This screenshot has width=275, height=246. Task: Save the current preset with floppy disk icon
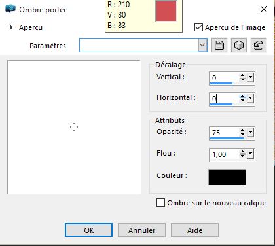pyautogui.click(x=219, y=45)
